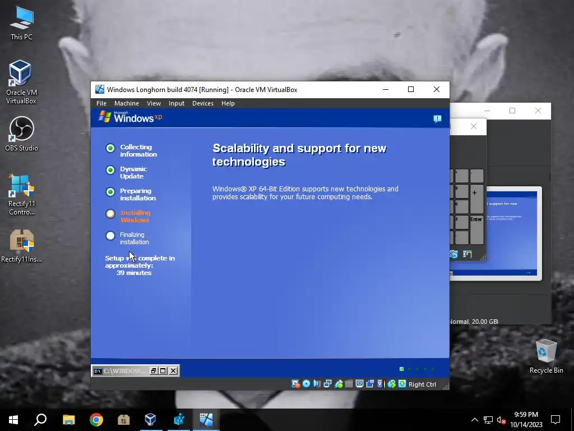Screen dimensions: 574x431
Task: Open the Help menu
Action: 228,103
